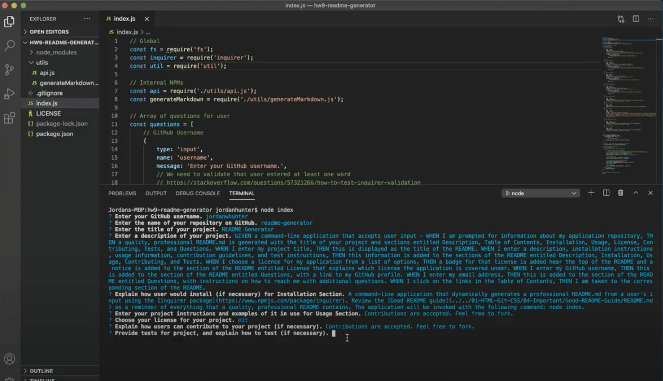Select the Source Control icon
The height and width of the screenshot is (381, 663).
coord(10,69)
